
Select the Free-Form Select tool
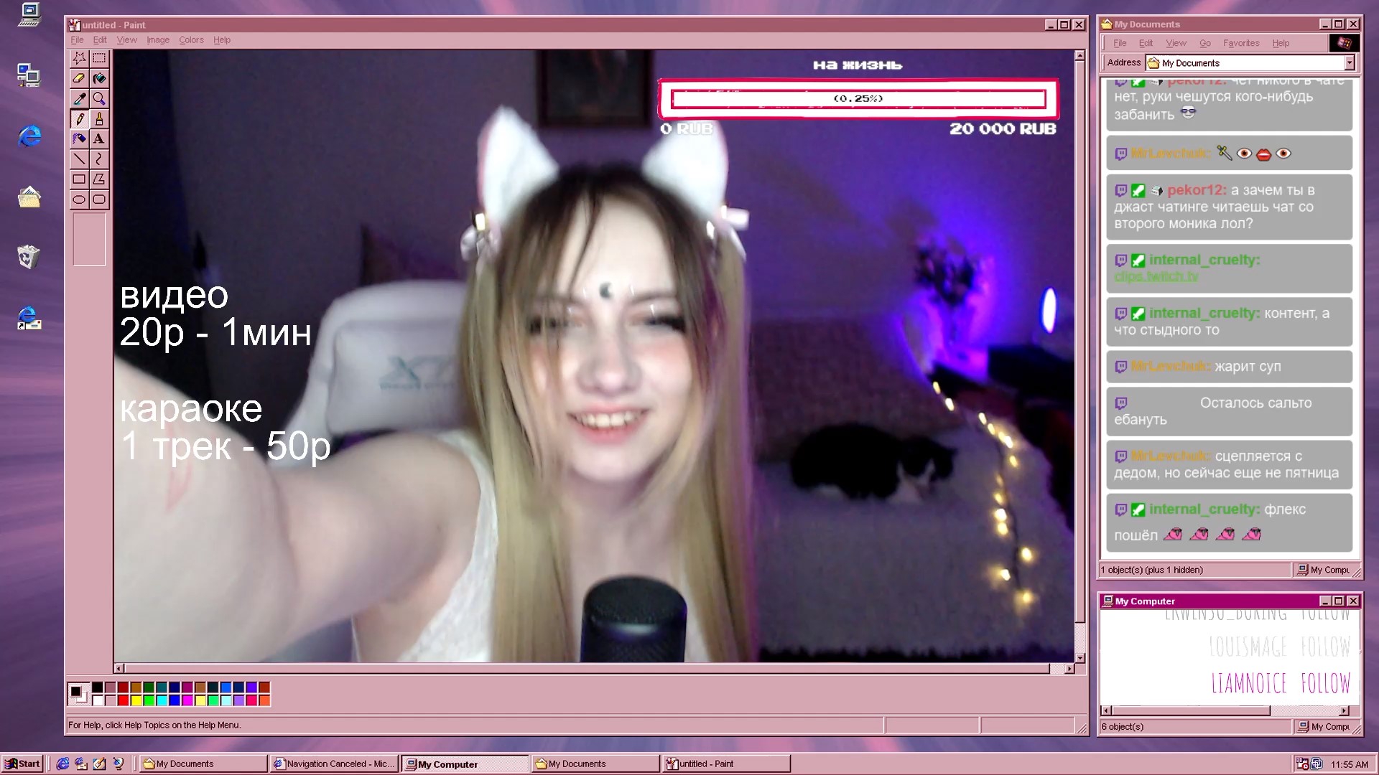(79, 58)
